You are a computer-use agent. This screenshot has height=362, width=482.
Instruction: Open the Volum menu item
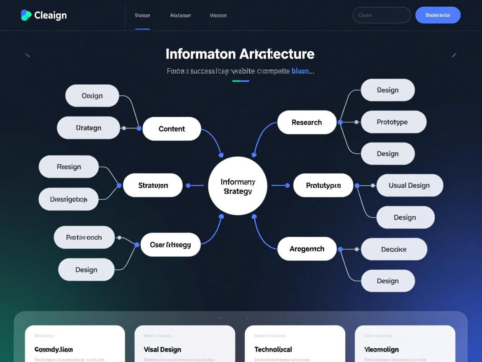tap(142, 15)
